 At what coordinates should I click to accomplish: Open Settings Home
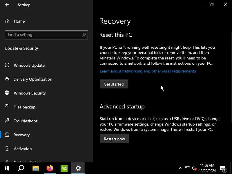(x=46, y=21)
